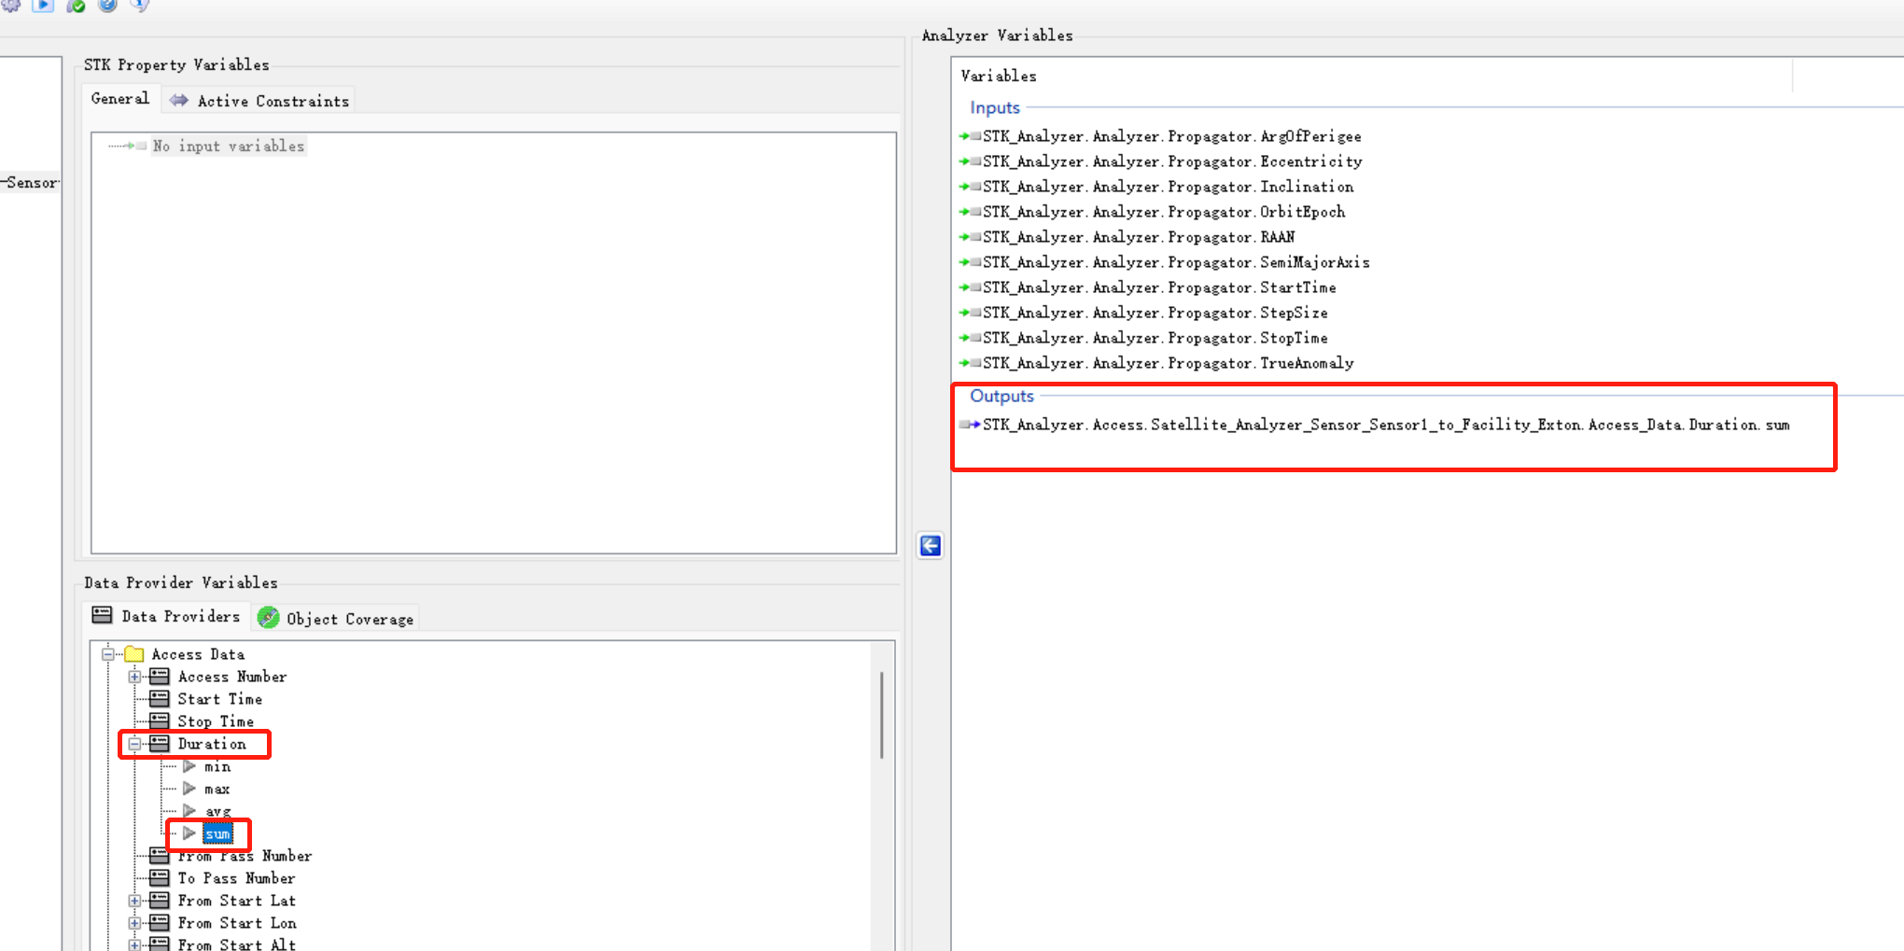Collapse the Access Data folder
The height and width of the screenshot is (951, 1904).
coord(108,654)
